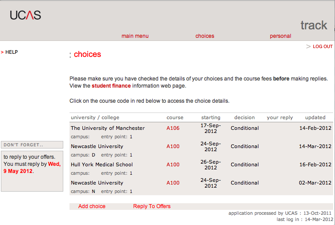
Task: Click 'last log in : 14-Mar-2012' text
Action: point(305,219)
